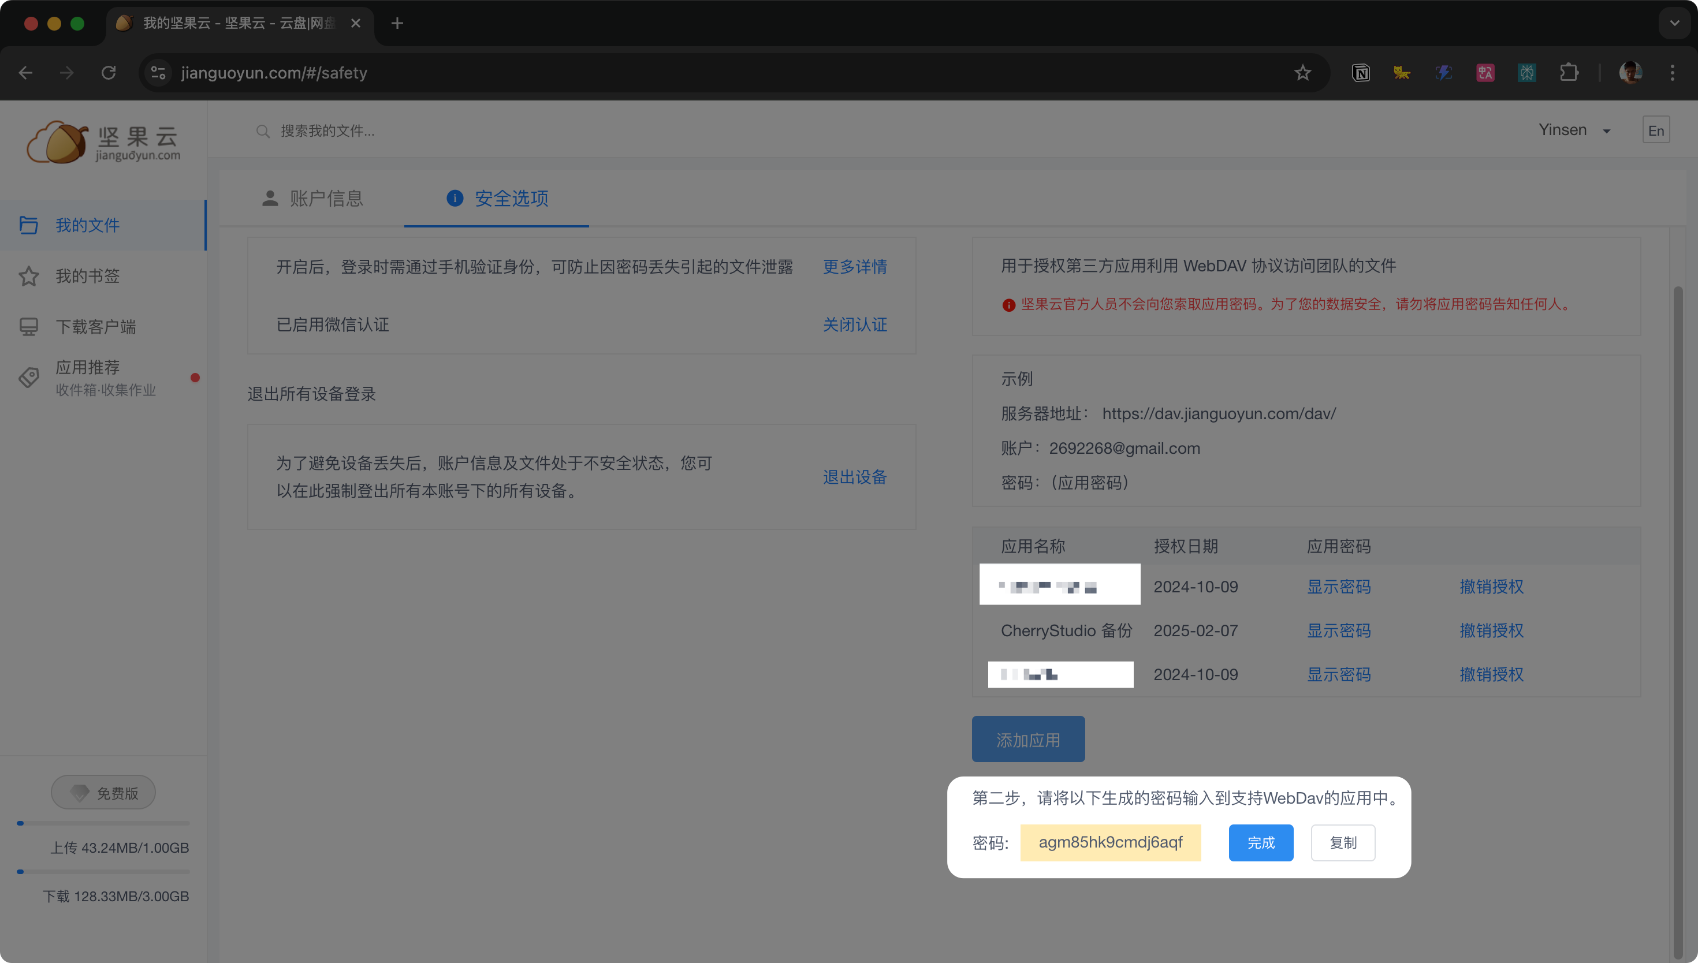Click the blue 完成 button
The height and width of the screenshot is (963, 1698).
pos(1261,843)
